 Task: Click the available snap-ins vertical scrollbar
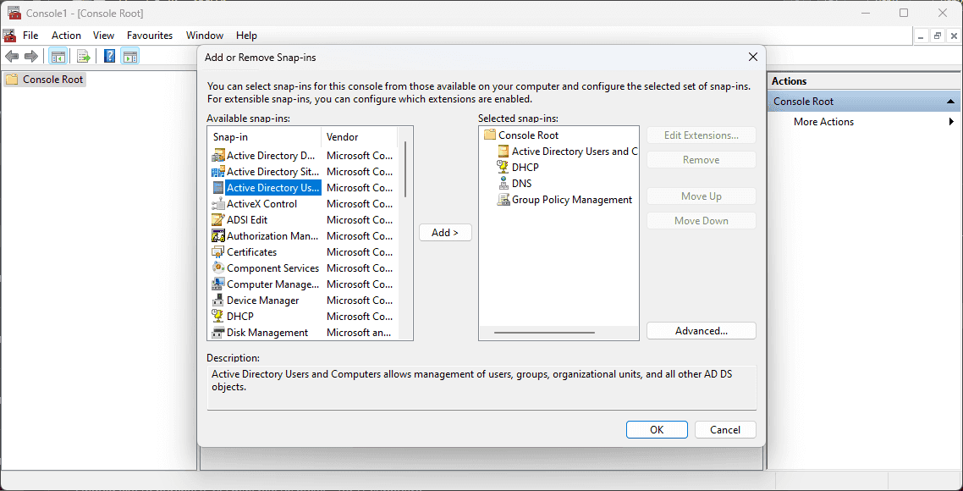(405, 169)
